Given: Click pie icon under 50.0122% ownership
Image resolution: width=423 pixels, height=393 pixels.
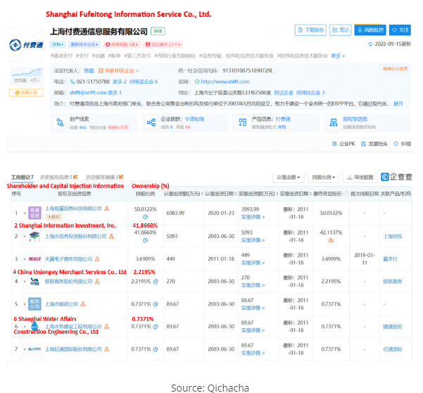Looking at the screenshot, I should click(145, 217).
